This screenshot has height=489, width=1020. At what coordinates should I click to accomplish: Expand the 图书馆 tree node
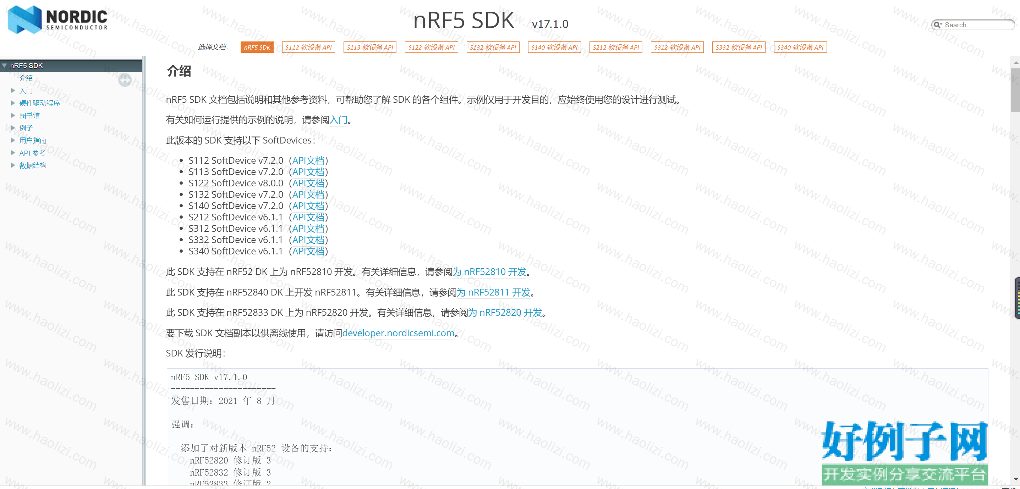coord(13,116)
